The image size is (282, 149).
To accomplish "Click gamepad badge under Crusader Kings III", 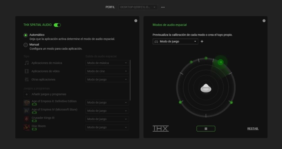I will (x=34, y=121).
